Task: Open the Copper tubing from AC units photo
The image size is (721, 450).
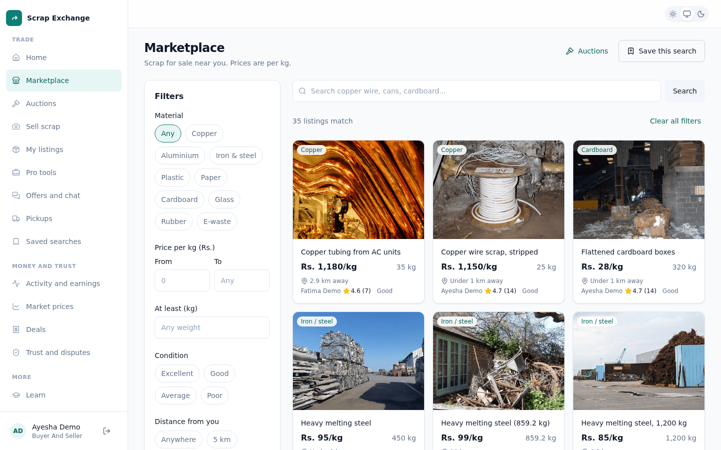Action: click(x=358, y=189)
